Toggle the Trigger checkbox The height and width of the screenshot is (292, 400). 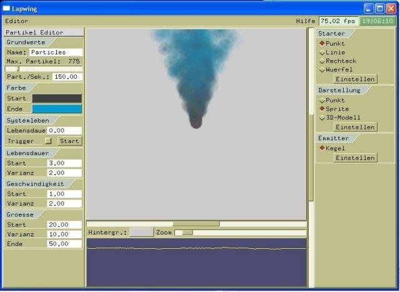point(48,141)
